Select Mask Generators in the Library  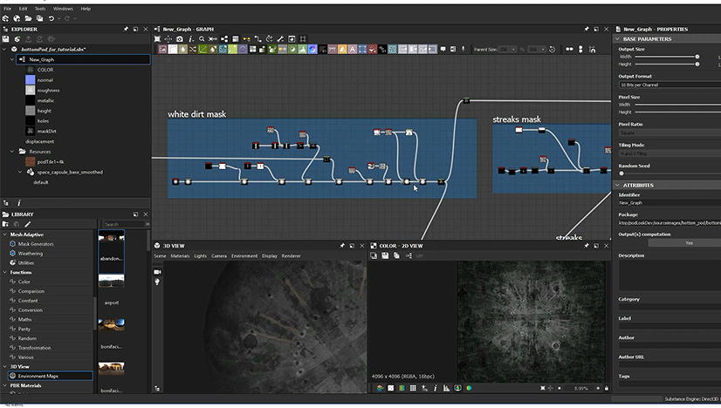(x=36, y=244)
